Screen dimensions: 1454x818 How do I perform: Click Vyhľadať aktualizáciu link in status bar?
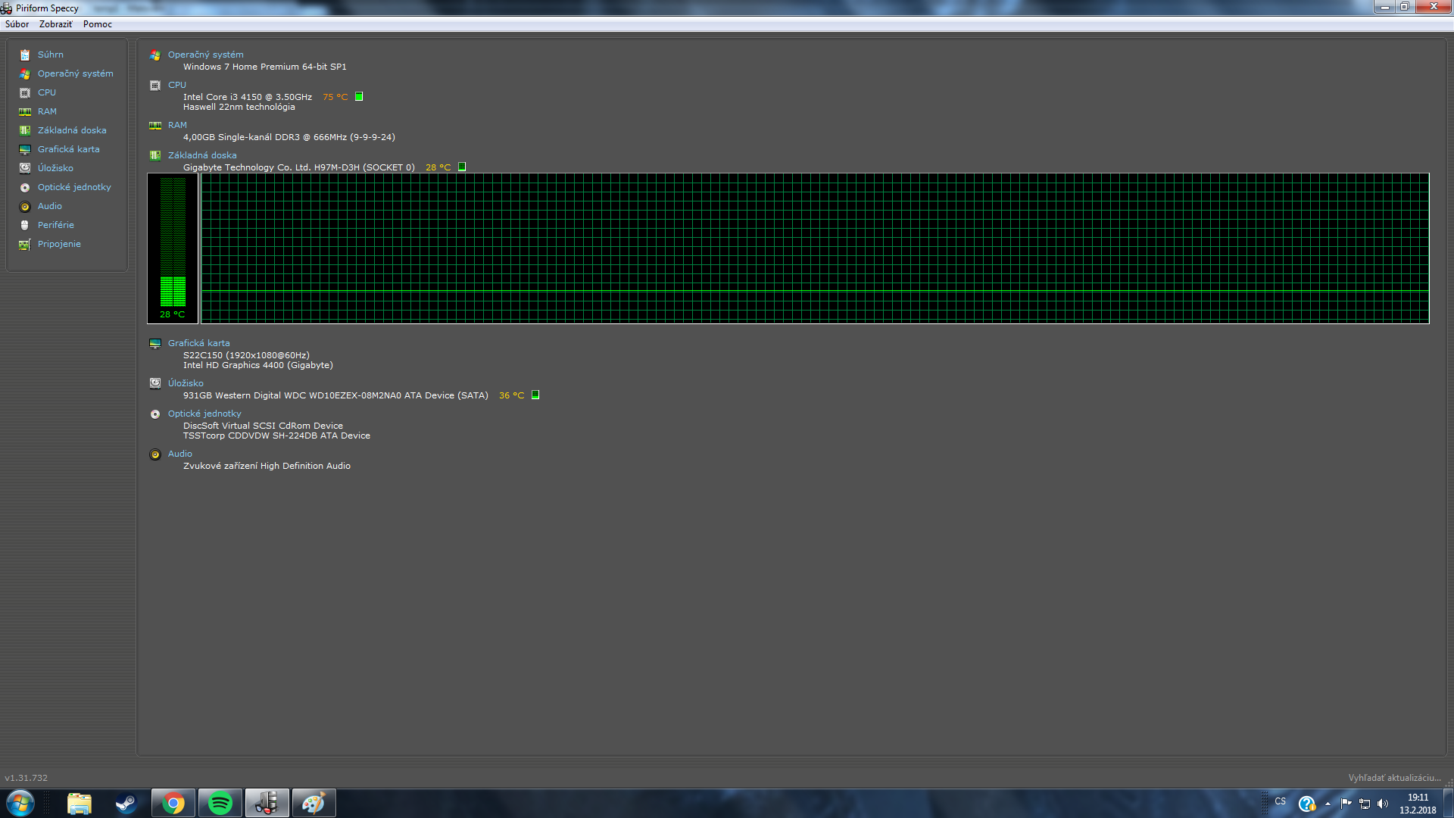coord(1393,778)
